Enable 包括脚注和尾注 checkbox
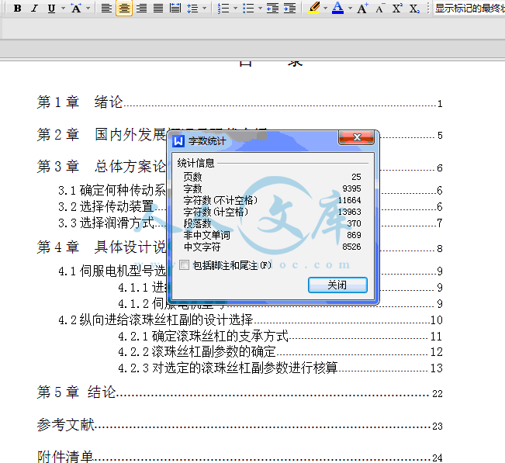This screenshot has width=505, height=463. 184,265
